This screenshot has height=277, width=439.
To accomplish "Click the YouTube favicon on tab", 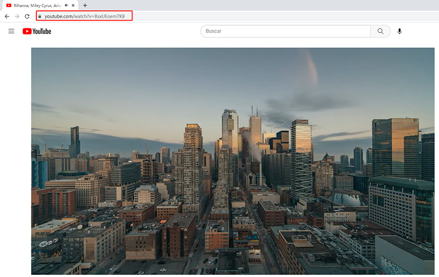I will coord(9,5).
